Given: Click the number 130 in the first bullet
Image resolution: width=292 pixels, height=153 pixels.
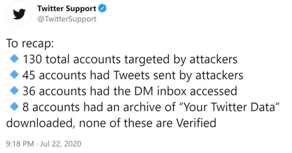Looking at the screenshot, I should (x=32, y=60).
